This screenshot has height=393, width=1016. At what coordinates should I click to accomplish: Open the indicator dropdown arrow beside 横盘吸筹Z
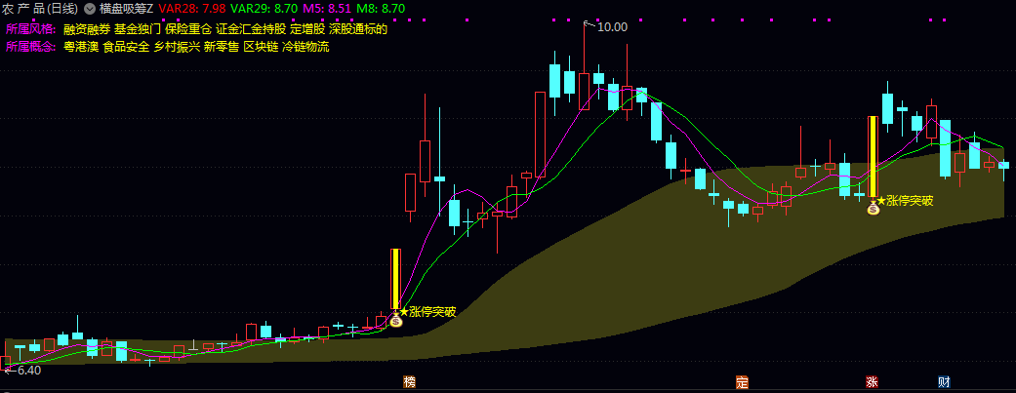coord(90,9)
